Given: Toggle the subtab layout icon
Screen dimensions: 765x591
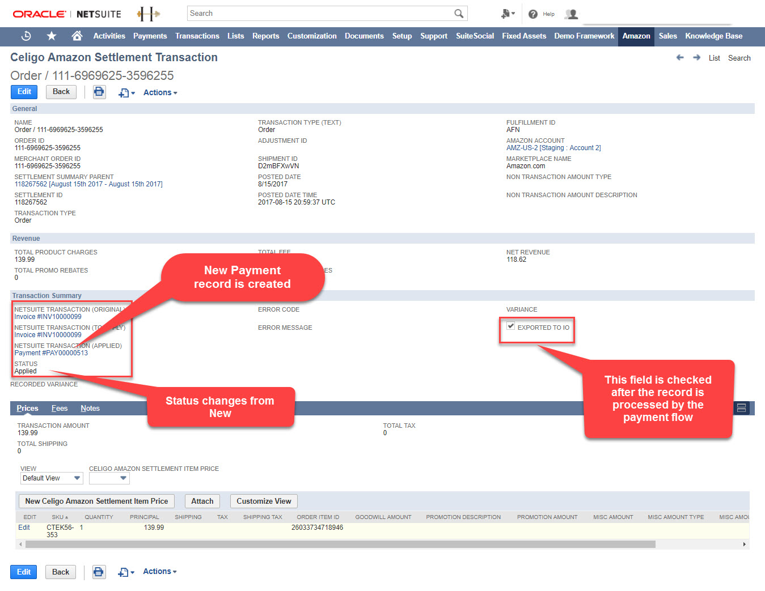Looking at the screenshot, I should [x=741, y=408].
